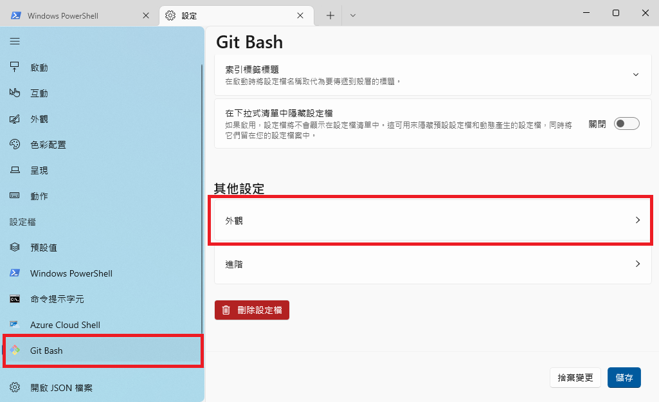This screenshot has width=659, height=402.
Task: Click 開啟 JSON 檔案 link
Action: click(x=102, y=388)
